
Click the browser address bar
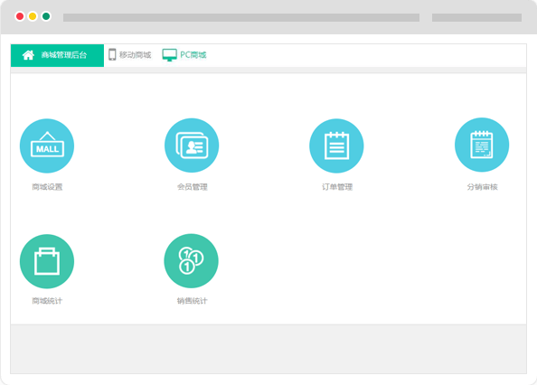coord(241,17)
